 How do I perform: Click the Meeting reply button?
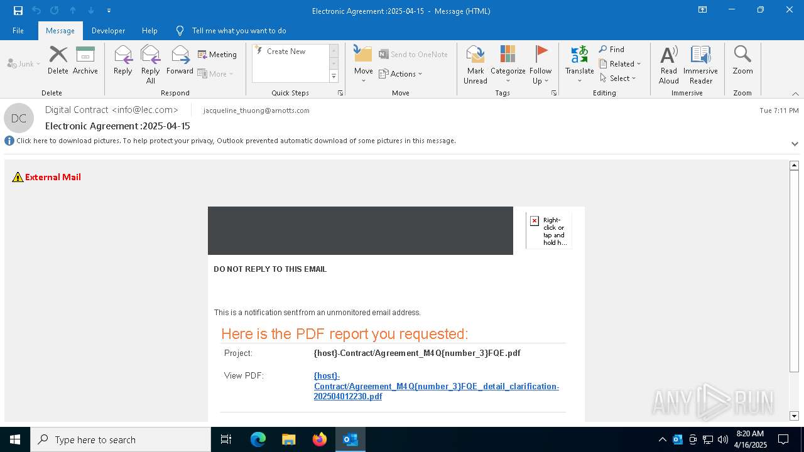[x=217, y=55]
